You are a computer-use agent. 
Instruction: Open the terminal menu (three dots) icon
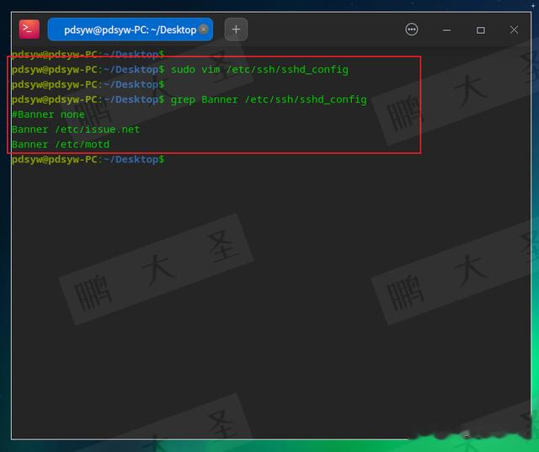click(x=412, y=29)
